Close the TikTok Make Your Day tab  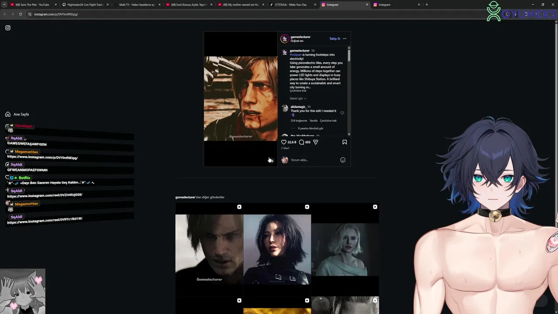click(315, 4)
